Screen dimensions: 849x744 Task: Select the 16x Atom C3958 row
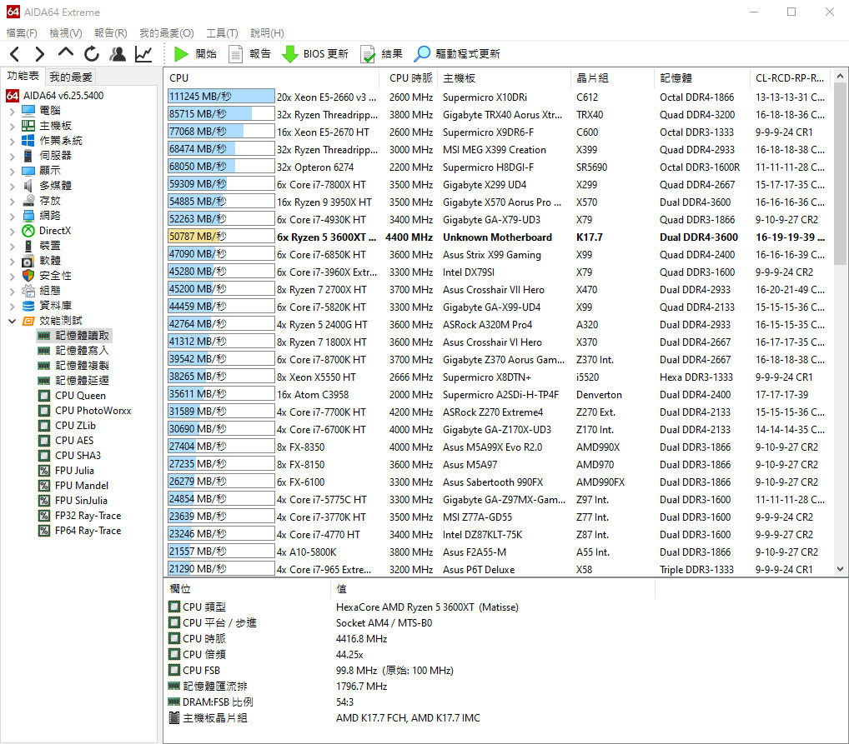(498, 394)
